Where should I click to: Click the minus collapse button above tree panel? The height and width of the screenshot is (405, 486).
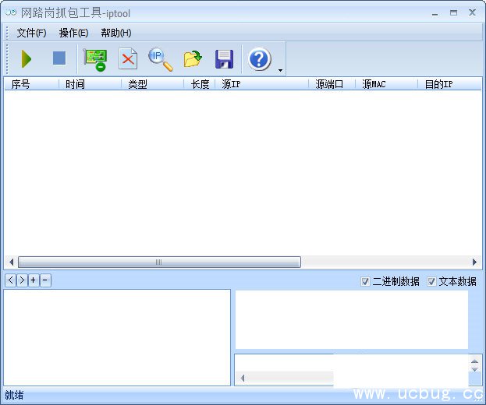45,280
